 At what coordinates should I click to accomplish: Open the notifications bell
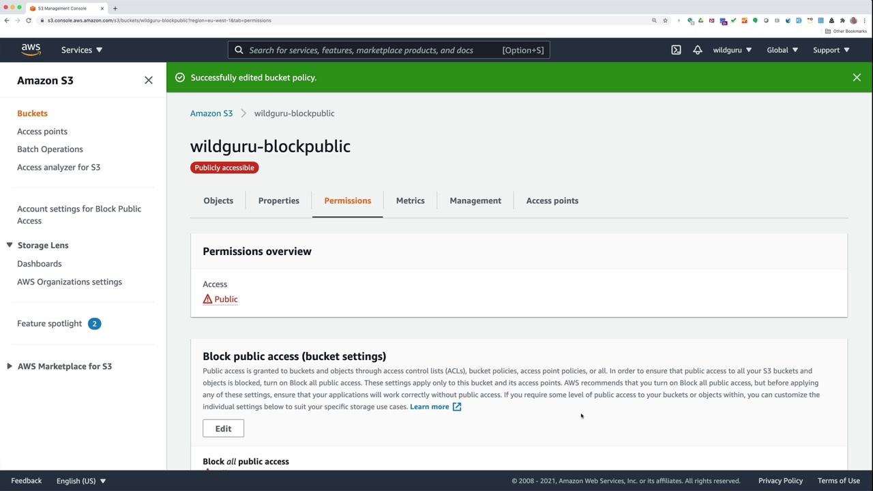(697, 50)
